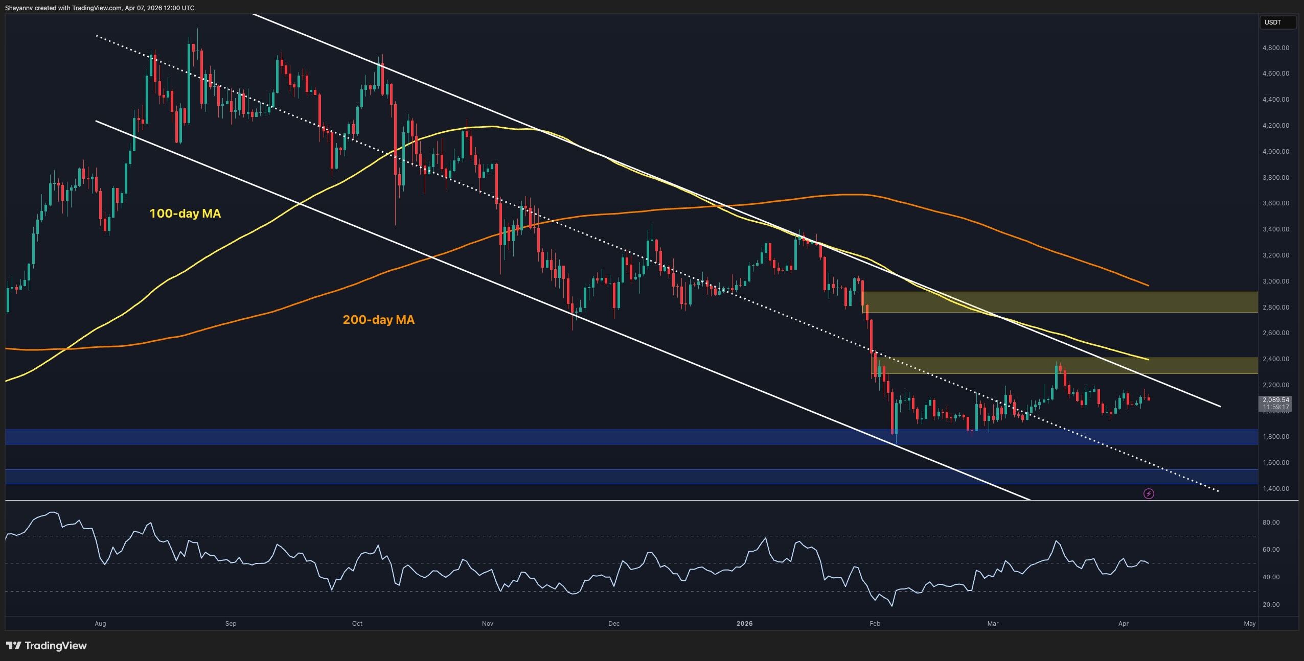Image resolution: width=1304 pixels, height=661 pixels.
Task: Click the Feb label on the time axis
Action: pyautogui.click(x=875, y=623)
